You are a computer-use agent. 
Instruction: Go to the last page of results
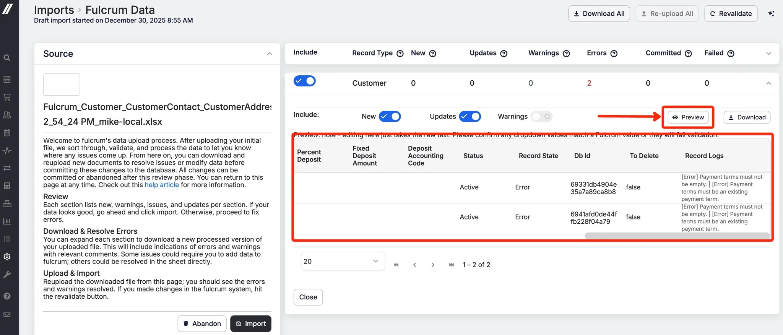(452, 265)
